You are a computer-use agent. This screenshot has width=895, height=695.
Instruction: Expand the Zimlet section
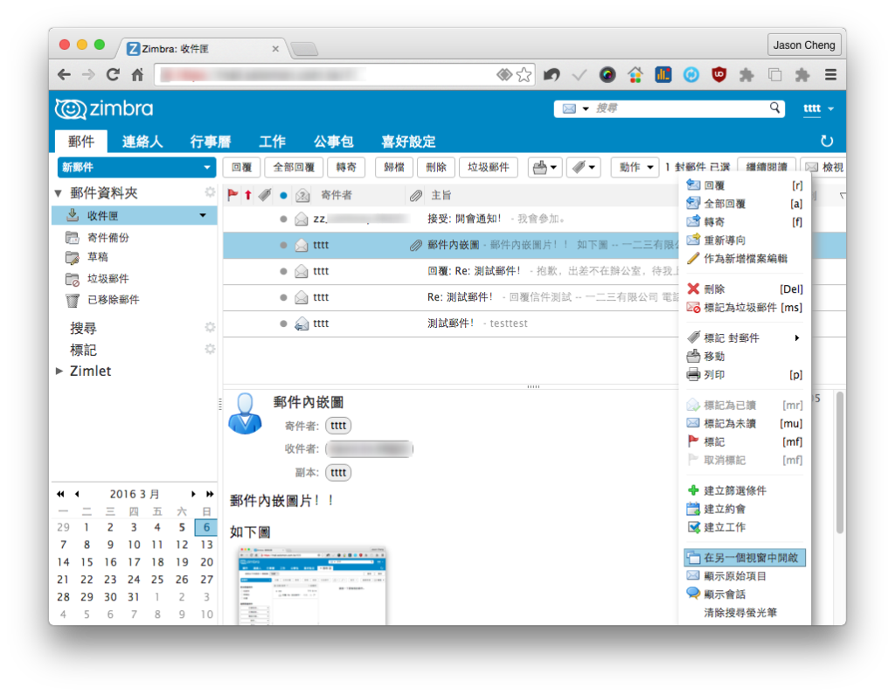59,371
